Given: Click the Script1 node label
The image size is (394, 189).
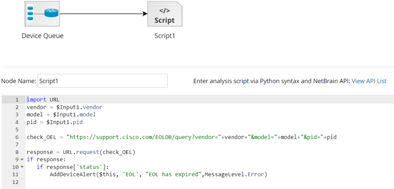Looking at the screenshot, I should point(165,36).
